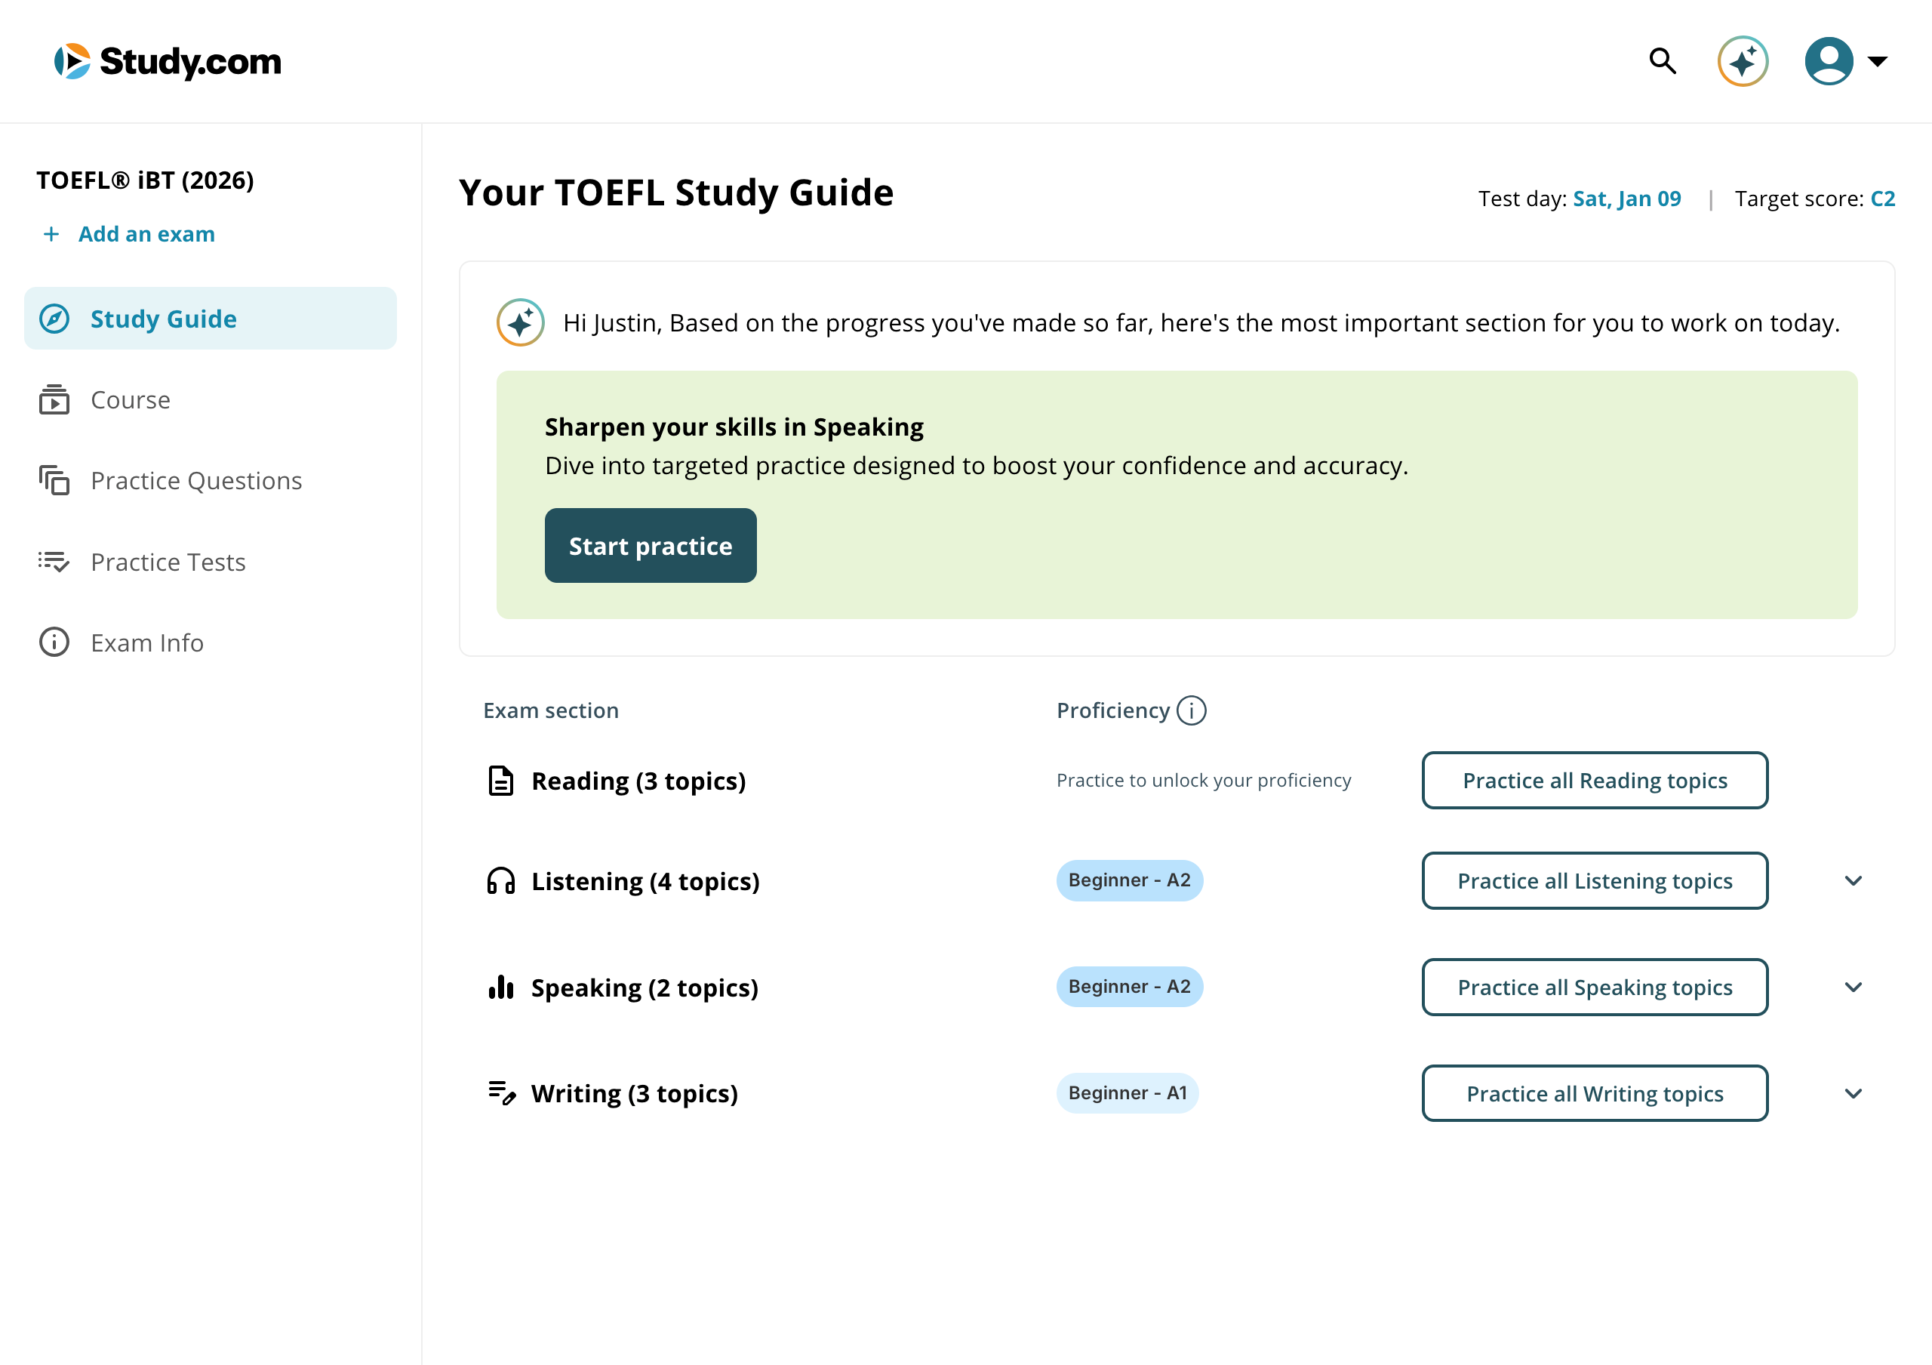The image size is (1932, 1365).
Task: Expand the Speaking section chevron
Action: pos(1854,988)
